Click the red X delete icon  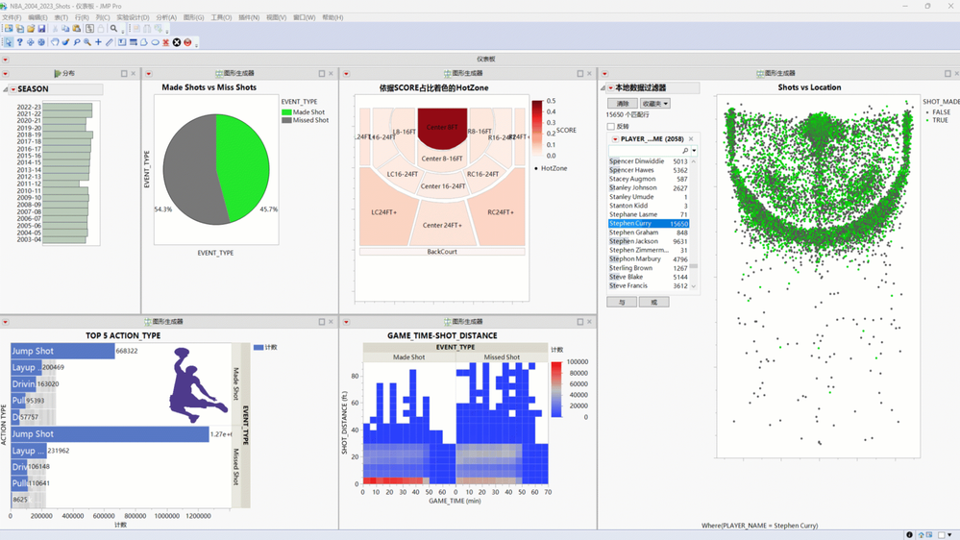click(x=165, y=42)
